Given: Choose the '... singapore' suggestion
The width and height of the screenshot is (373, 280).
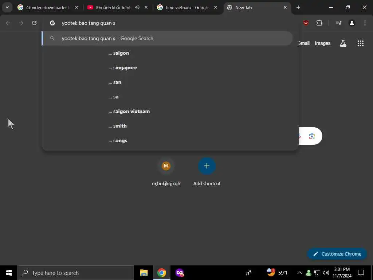Looking at the screenshot, I should click(x=167, y=67).
